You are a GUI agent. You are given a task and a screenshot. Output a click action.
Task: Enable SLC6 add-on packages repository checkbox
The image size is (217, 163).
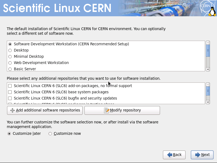click(x=10, y=86)
